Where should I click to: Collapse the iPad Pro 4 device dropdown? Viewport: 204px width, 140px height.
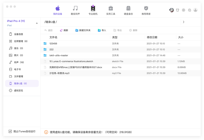click(37, 23)
